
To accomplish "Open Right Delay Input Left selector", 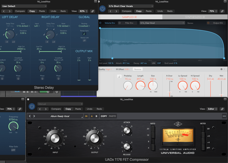I will pyautogui.click(x=37, y=26).
